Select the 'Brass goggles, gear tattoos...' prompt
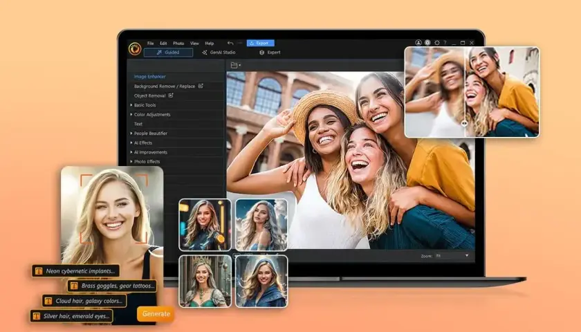 [x=111, y=286]
